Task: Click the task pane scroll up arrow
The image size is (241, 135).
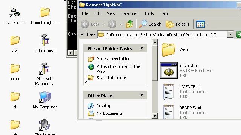Action: click(x=154, y=42)
